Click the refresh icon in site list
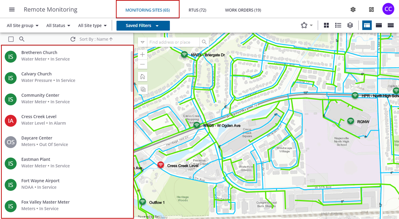The image size is (399, 219). [x=73, y=39]
